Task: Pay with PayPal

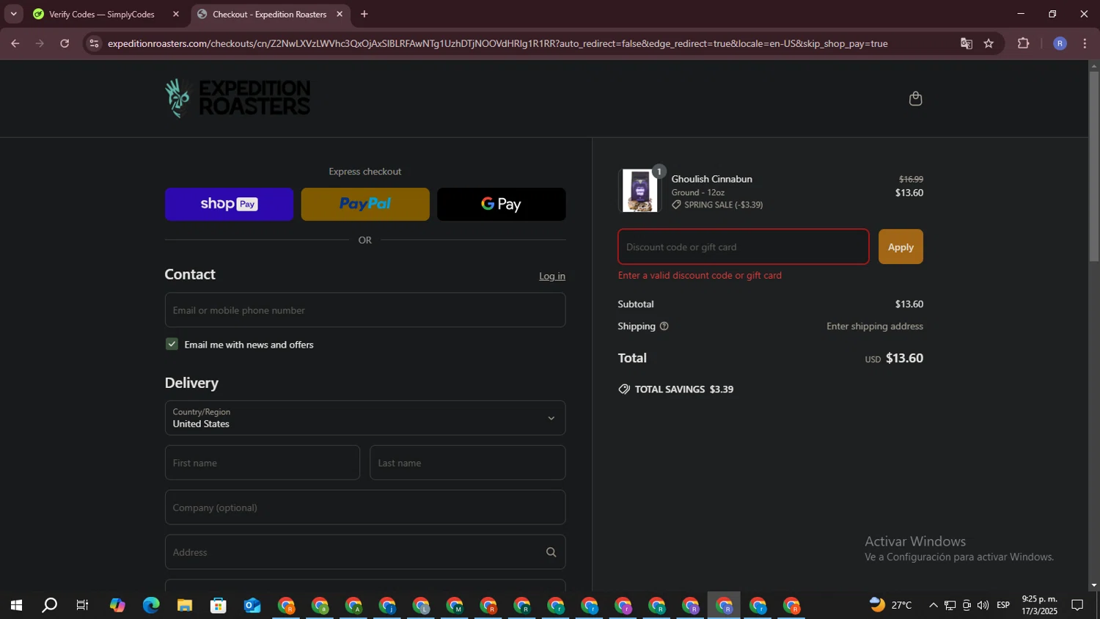Action: [x=365, y=204]
